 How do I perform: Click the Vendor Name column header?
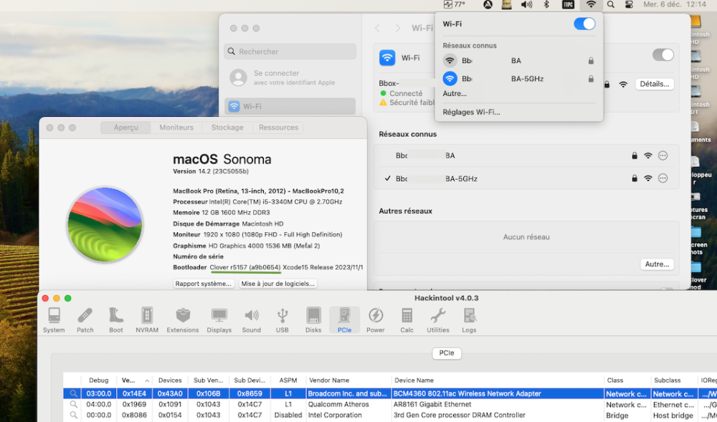click(349, 380)
